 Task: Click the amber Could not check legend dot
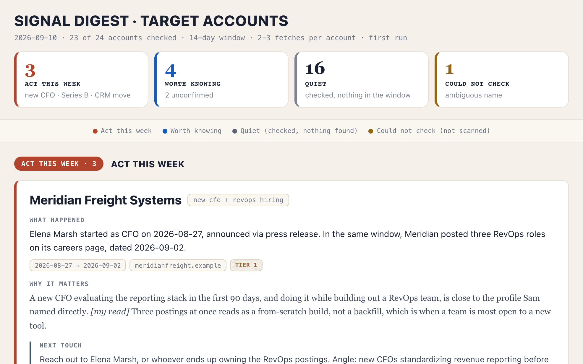371,131
